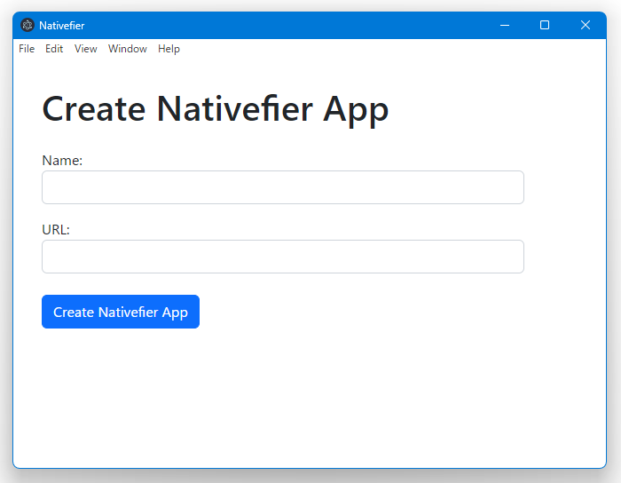Maximize the Nativefier window
The height and width of the screenshot is (483, 621).
tap(545, 26)
